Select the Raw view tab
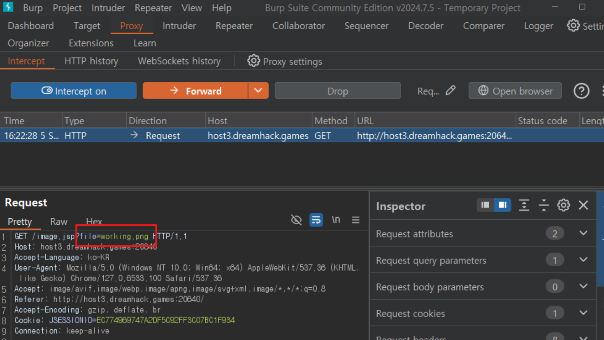This screenshot has width=604, height=340. (59, 221)
